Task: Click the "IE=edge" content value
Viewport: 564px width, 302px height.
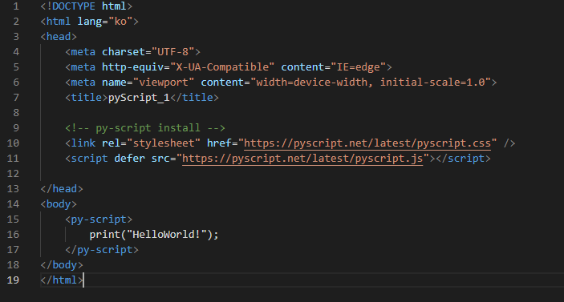Action: click(359, 66)
